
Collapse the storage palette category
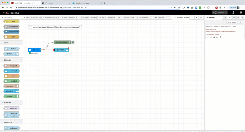point(11,60)
